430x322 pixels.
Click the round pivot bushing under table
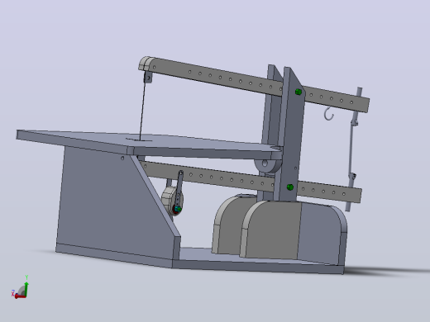[267, 164]
